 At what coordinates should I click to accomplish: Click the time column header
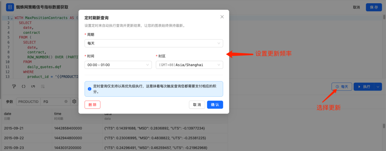(x=77, y=116)
